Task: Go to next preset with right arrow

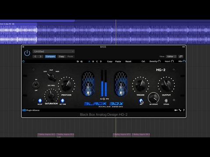Action: pyautogui.click(x=41, y=56)
